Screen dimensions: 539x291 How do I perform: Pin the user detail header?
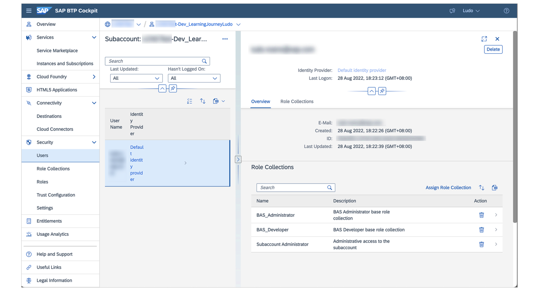[382, 91]
